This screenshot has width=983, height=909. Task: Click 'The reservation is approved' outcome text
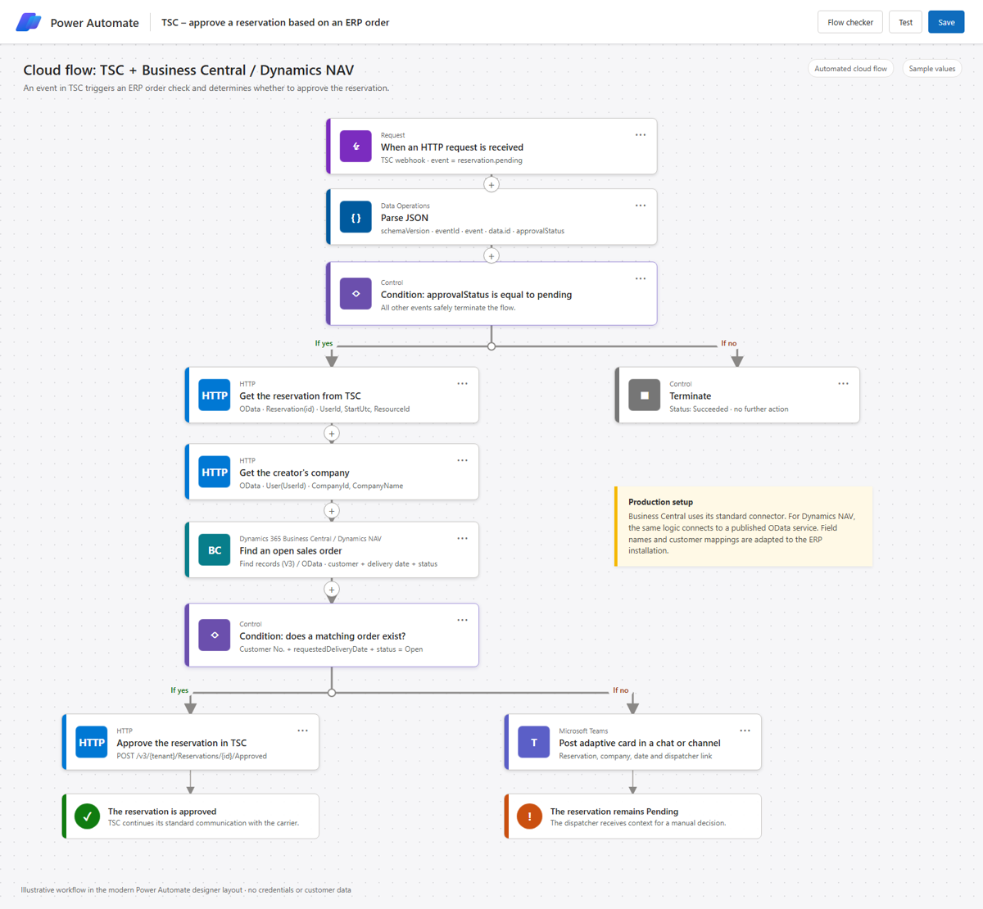(162, 812)
